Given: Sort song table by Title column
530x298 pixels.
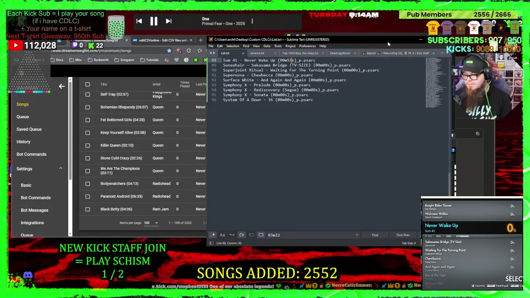Looking at the screenshot, I should pyautogui.click(x=104, y=84).
